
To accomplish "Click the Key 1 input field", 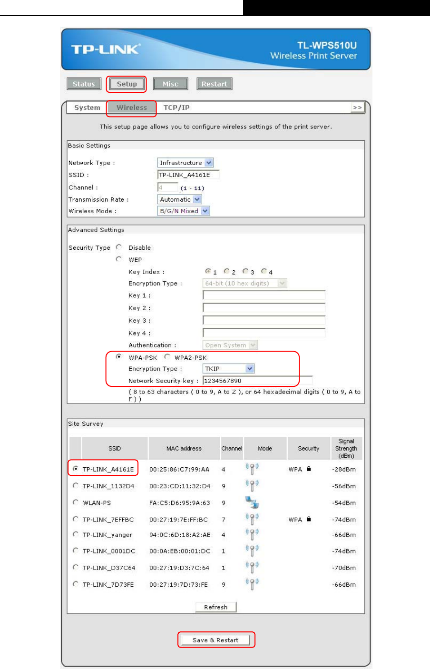I will 264,295.
